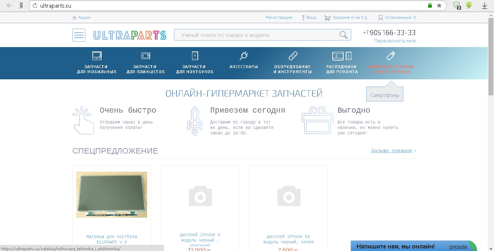Open Цифровая техника и электроника category
Screen dimensions: 494x251
click(391, 62)
